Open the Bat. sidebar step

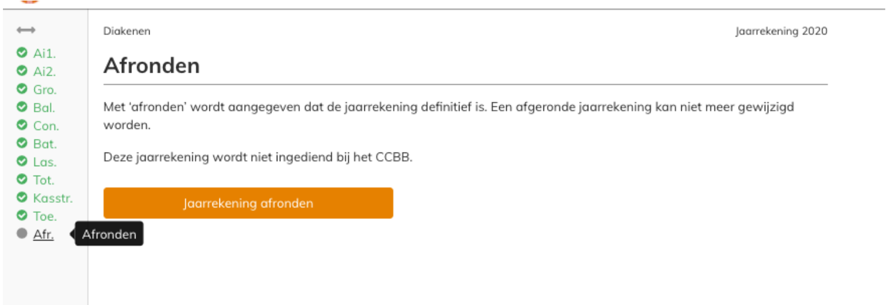[44, 144]
